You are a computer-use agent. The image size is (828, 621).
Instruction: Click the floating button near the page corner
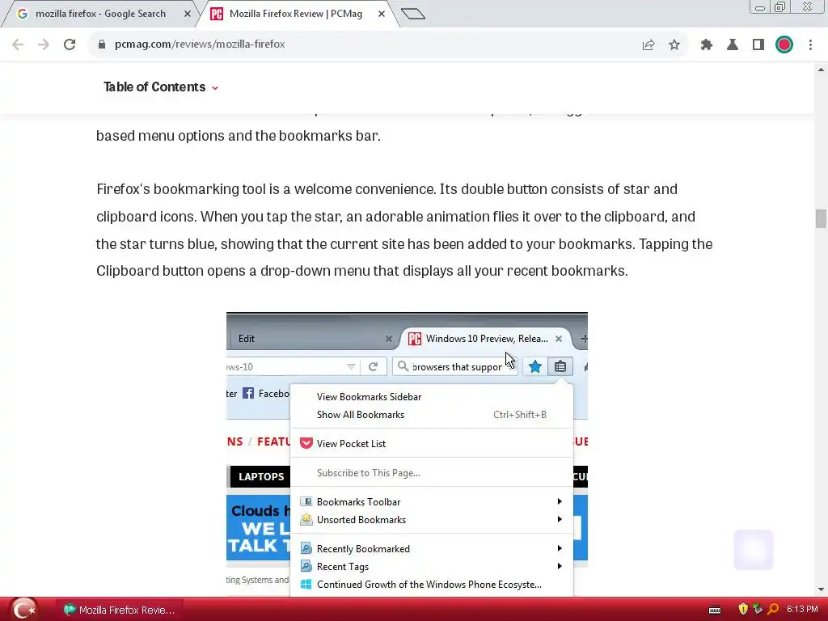pyautogui.click(x=754, y=550)
